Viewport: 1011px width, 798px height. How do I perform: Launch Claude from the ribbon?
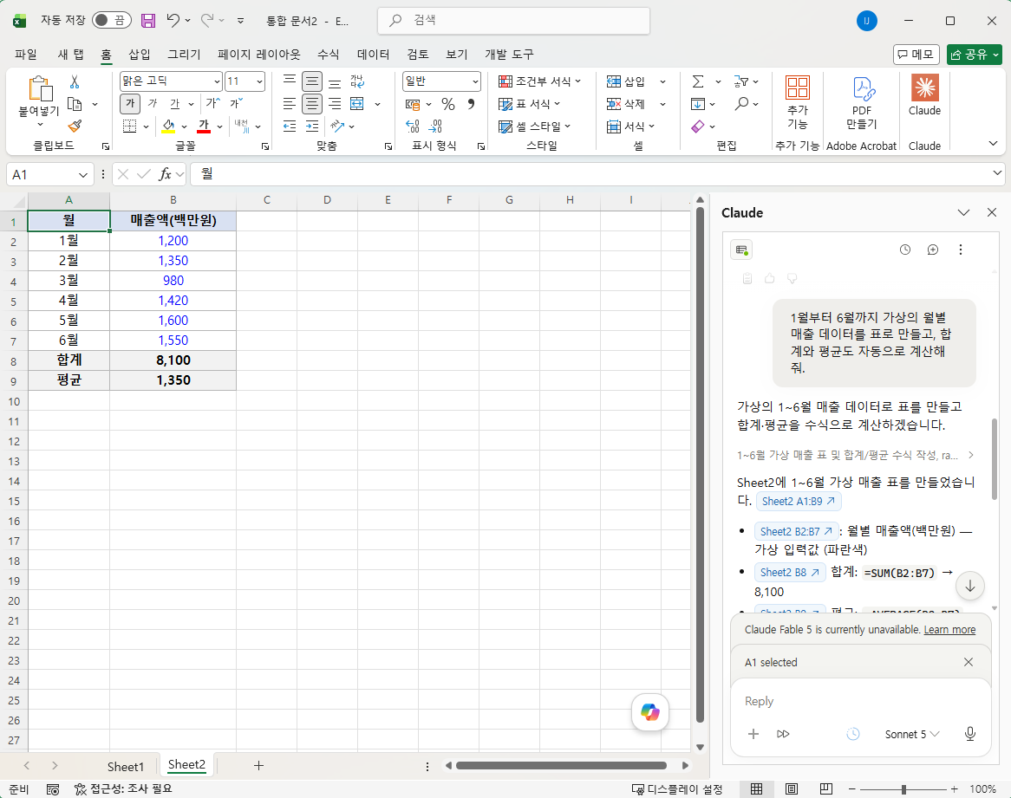[x=924, y=94]
